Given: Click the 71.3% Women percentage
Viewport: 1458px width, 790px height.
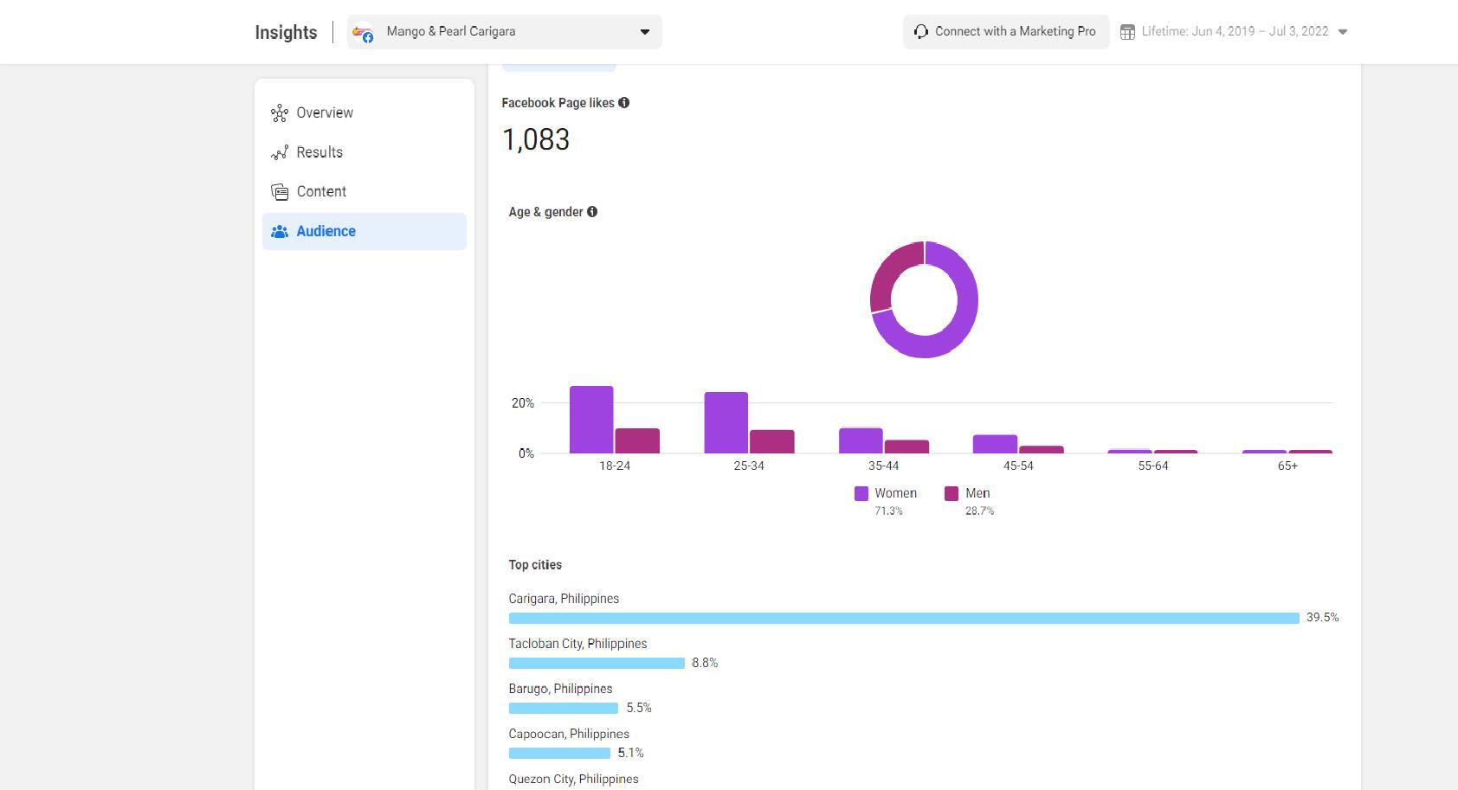Looking at the screenshot, I should (888, 511).
